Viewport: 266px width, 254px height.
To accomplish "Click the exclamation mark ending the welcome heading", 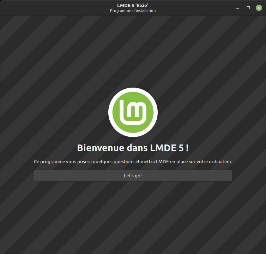I will click(187, 148).
